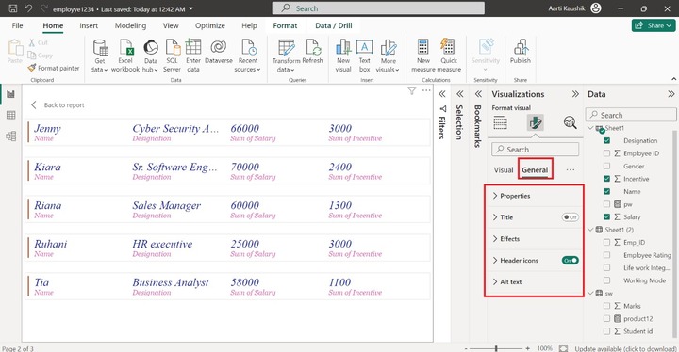Viewport: 679px width, 352px height.
Task: Collapse the Sheet1 (2) table
Action: click(590, 230)
